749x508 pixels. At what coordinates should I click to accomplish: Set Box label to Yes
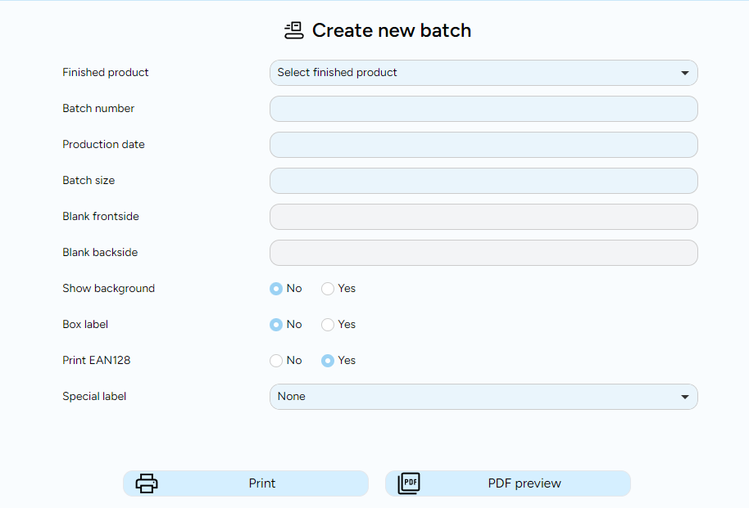coord(328,325)
